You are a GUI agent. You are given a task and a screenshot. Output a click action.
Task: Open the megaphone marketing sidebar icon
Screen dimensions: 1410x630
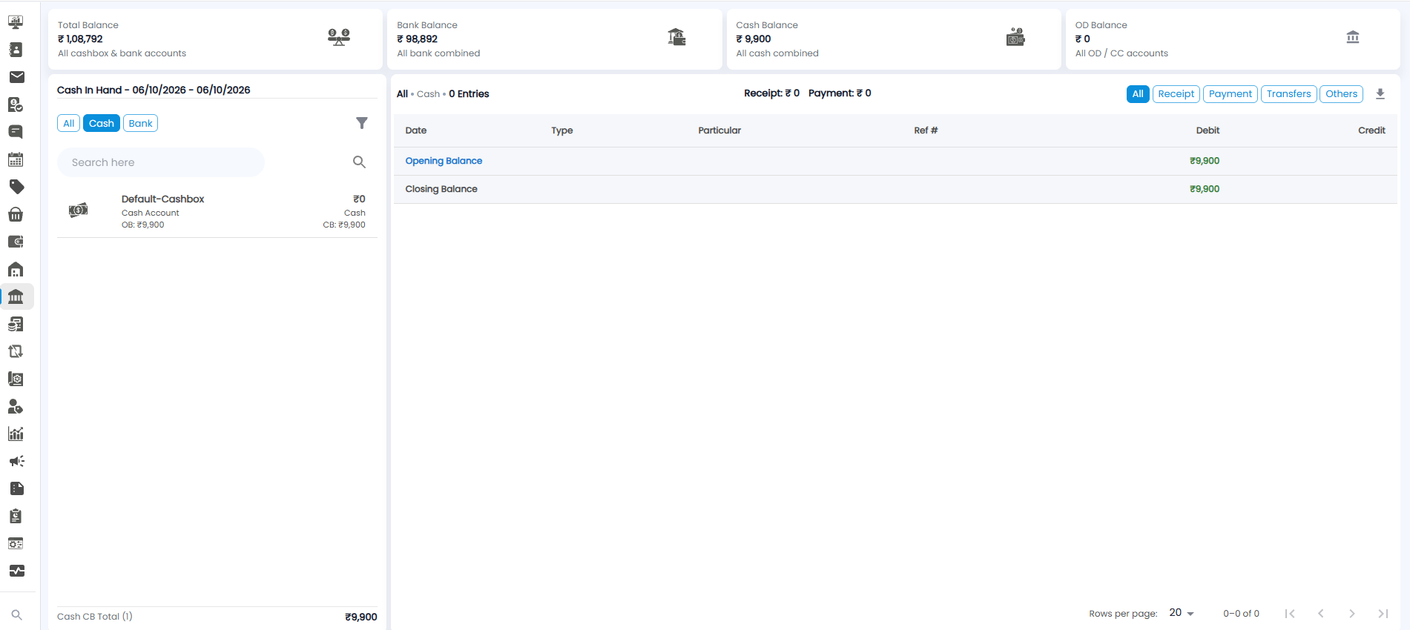pos(16,461)
